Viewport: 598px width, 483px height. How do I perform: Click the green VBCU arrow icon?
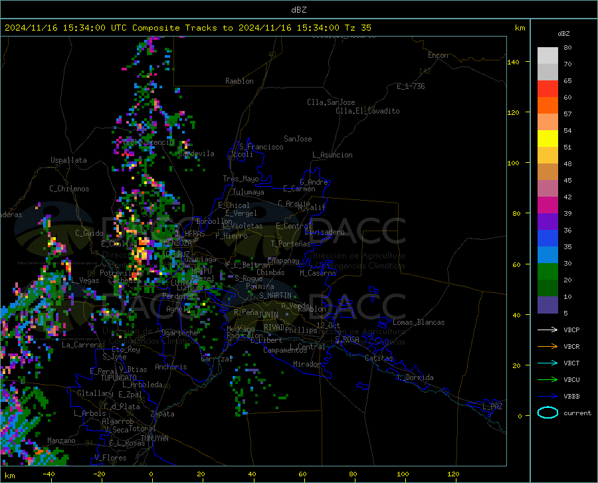548,380
